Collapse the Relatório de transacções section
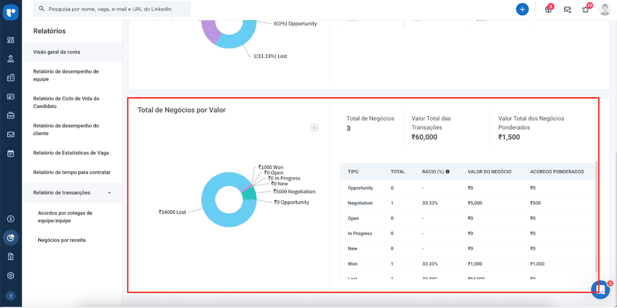Image resolution: width=617 pixels, height=308 pixels. 109,192
